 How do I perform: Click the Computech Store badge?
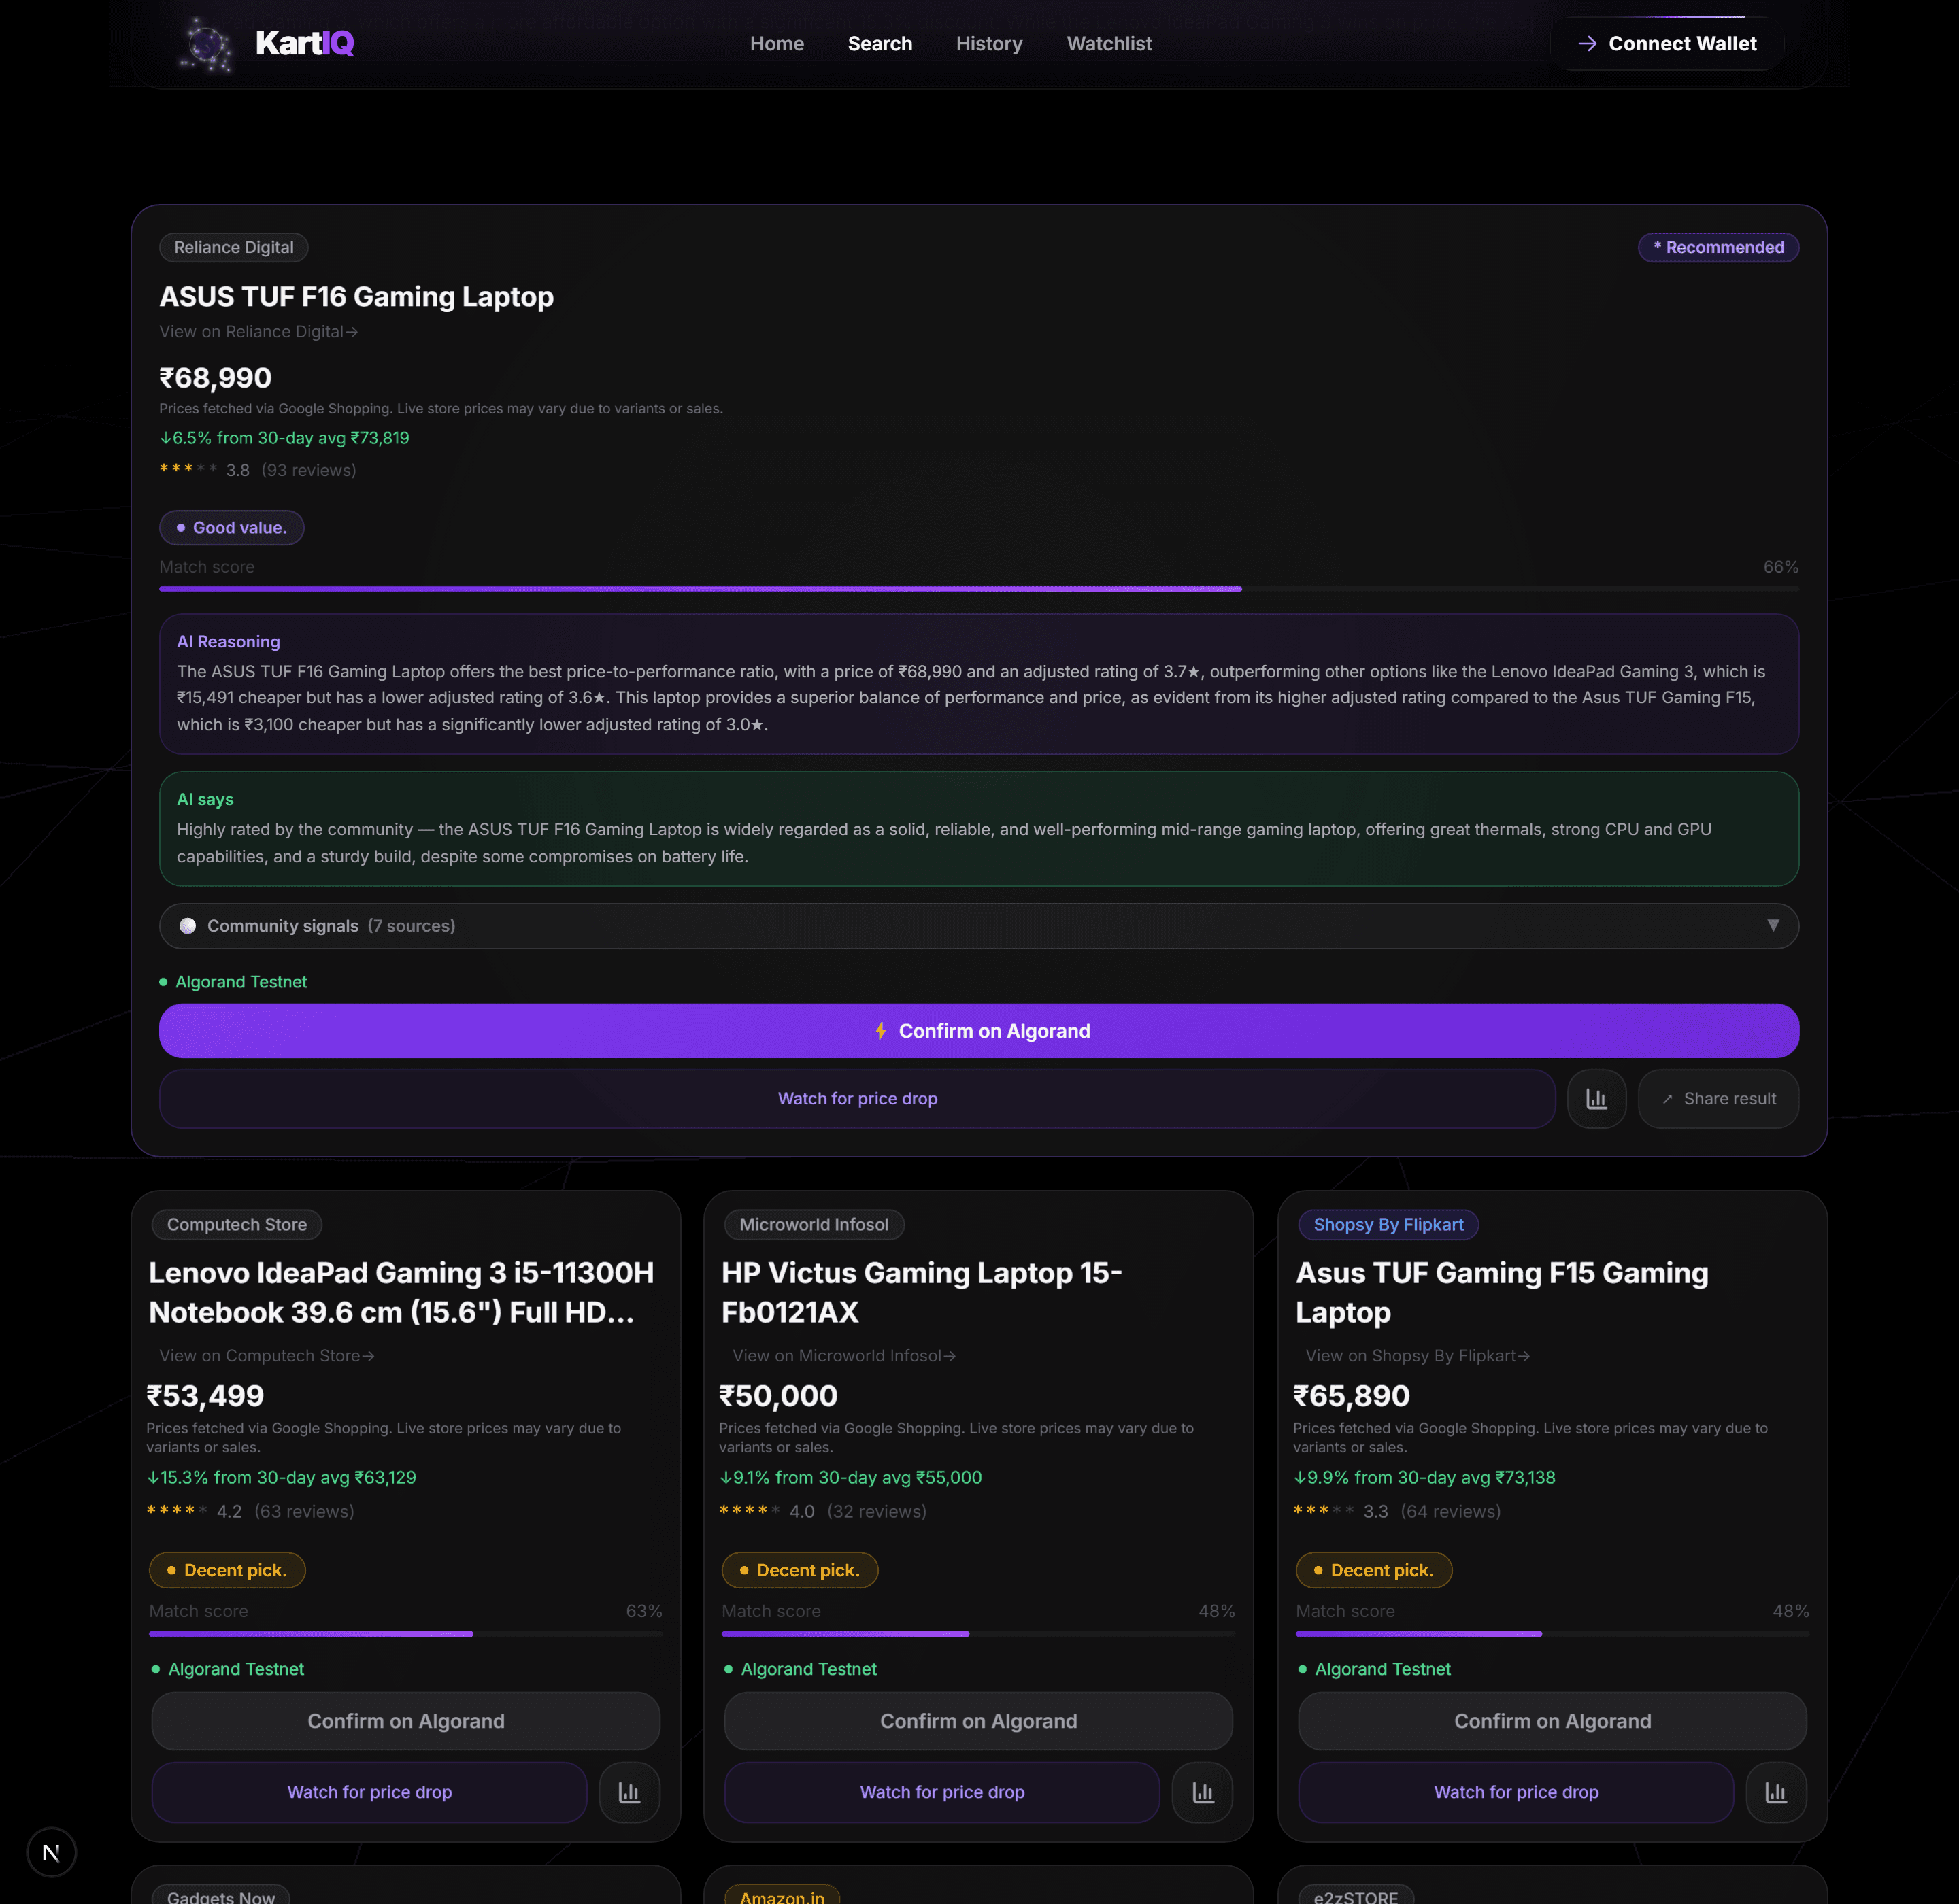point(236,1225)
